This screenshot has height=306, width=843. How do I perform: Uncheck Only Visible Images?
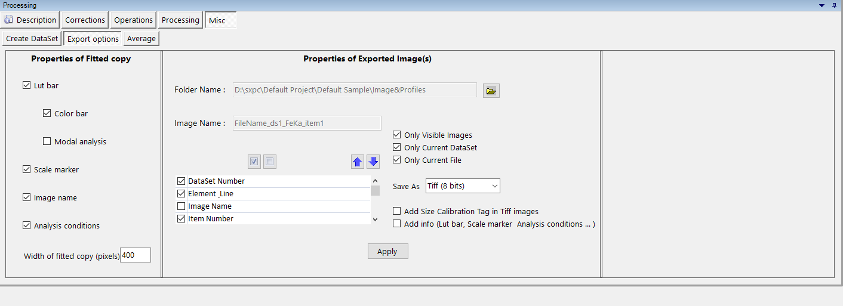(397, 135)
